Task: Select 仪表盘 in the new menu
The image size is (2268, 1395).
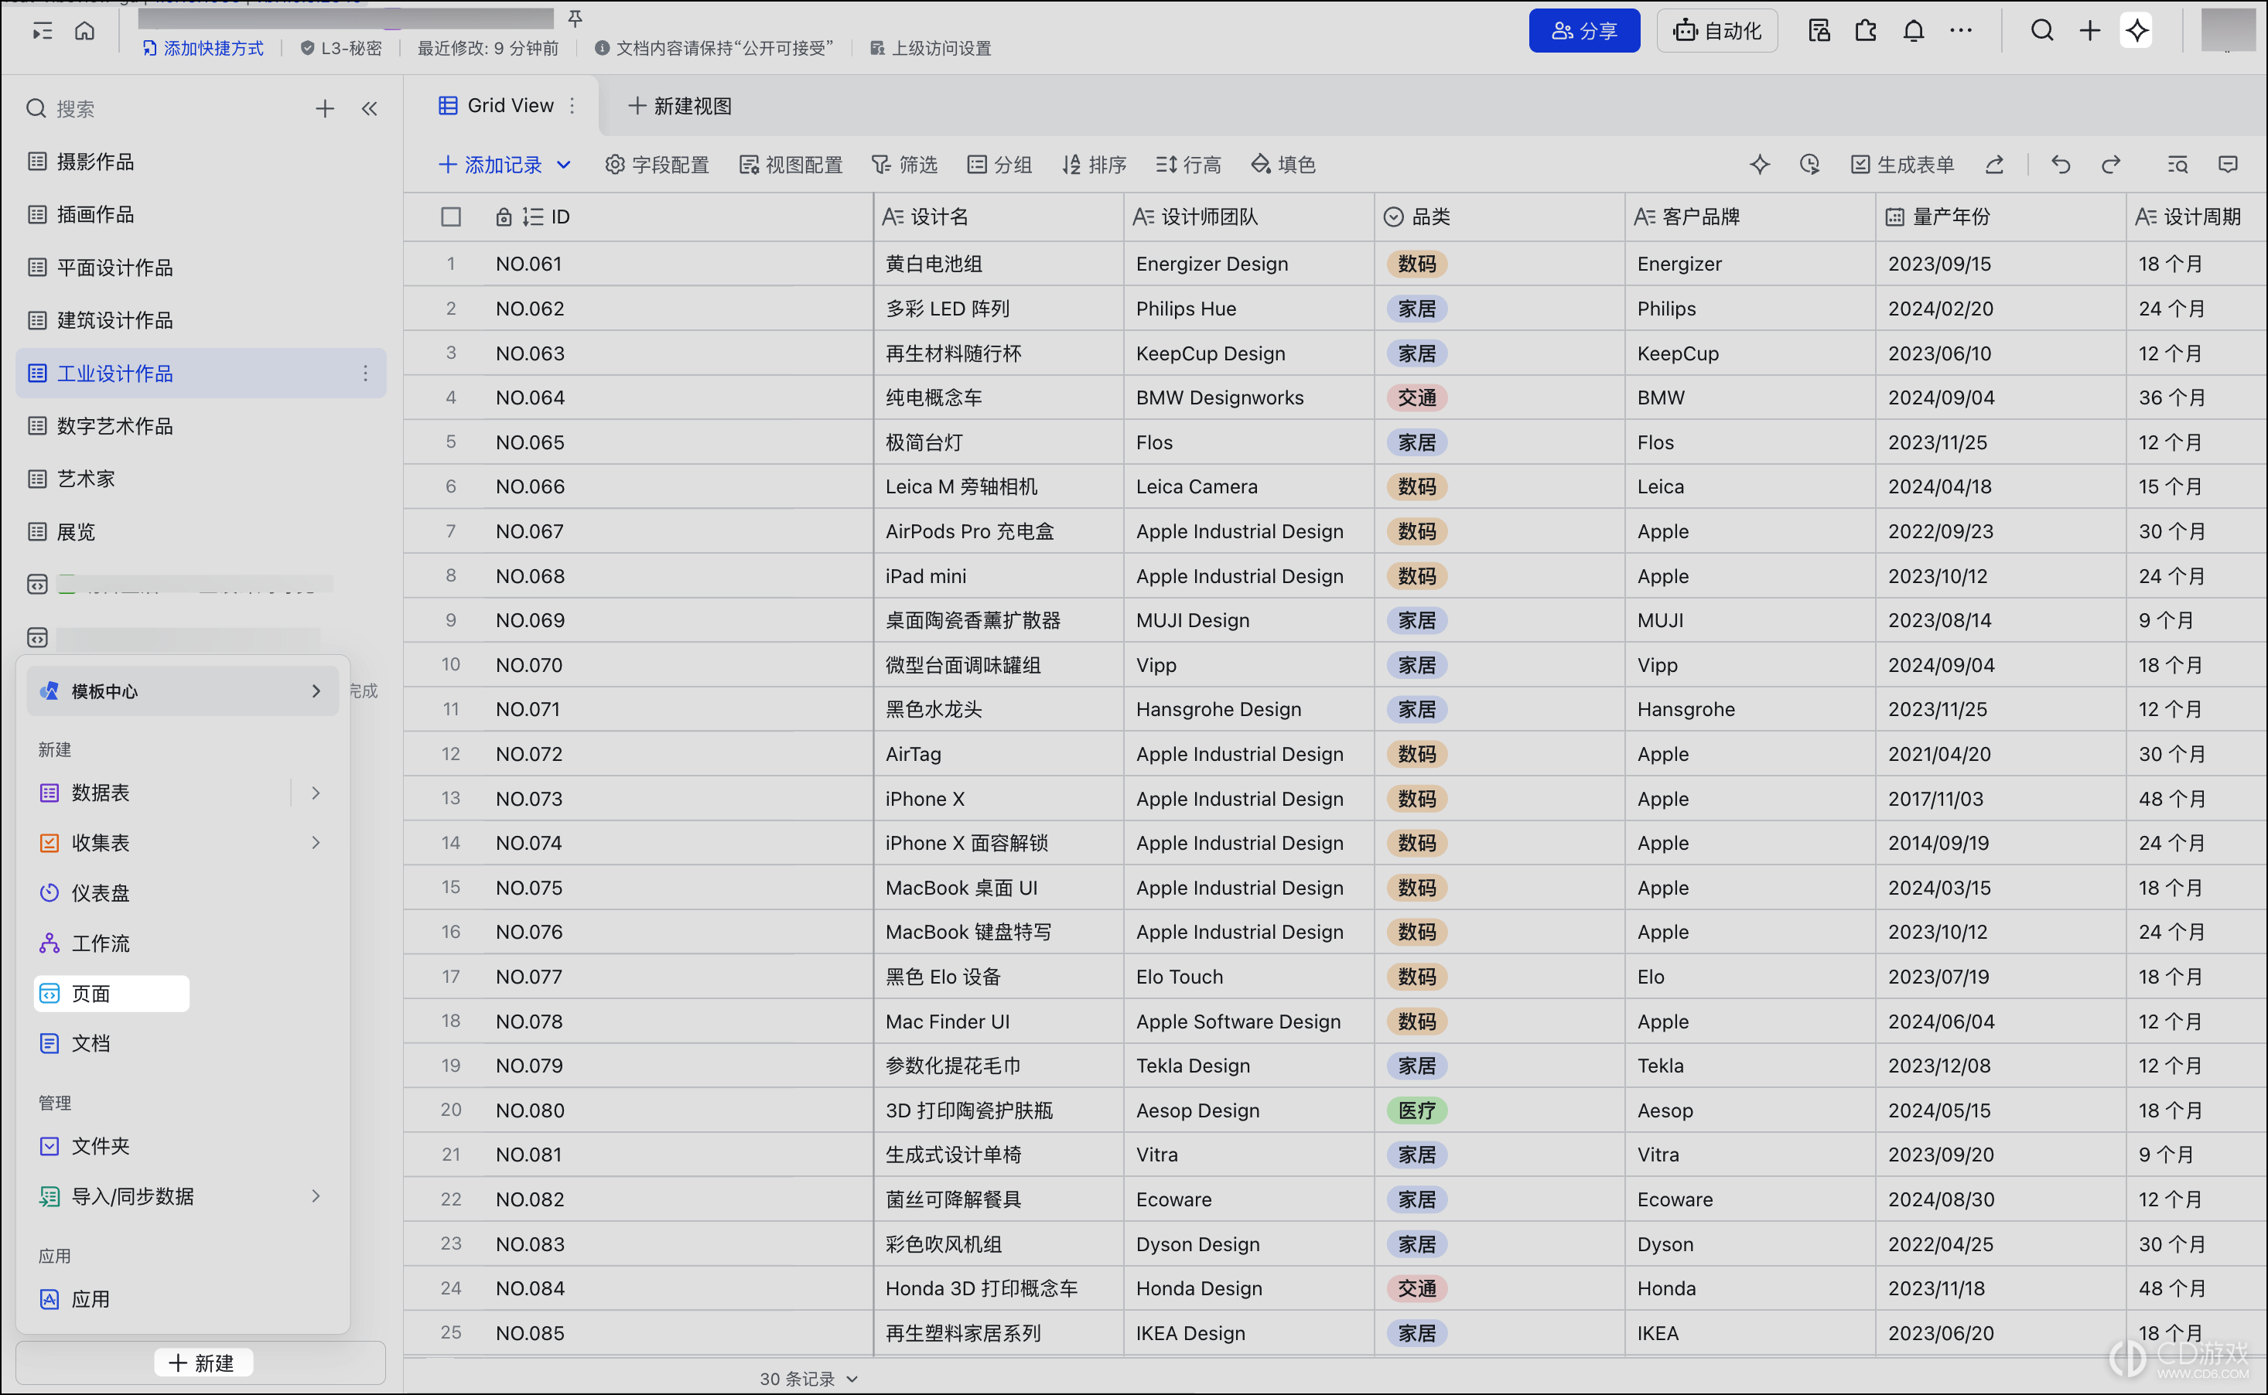Action: point(183,893)
